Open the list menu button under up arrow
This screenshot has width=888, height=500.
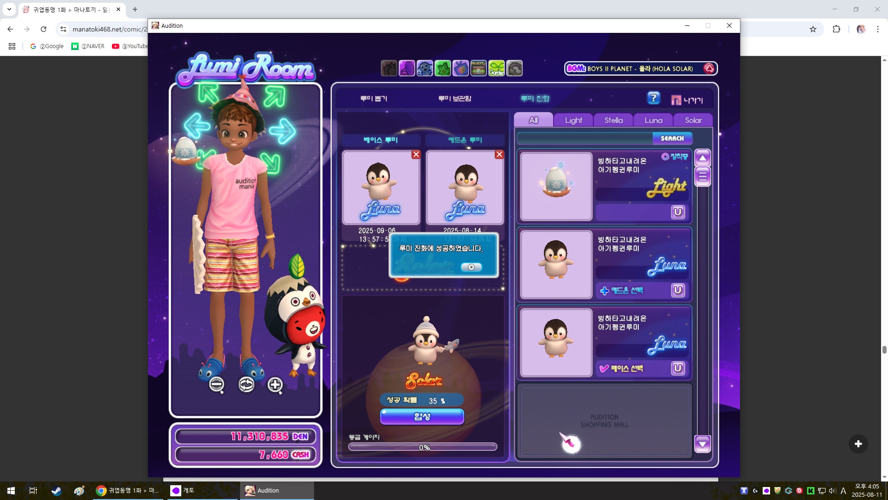(702, 176)
